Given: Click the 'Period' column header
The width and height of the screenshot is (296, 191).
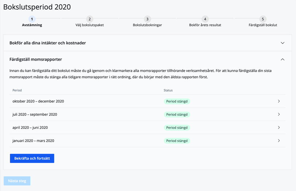Looking at the screenshot, I should pyautogui.click(x=17, y=90).
